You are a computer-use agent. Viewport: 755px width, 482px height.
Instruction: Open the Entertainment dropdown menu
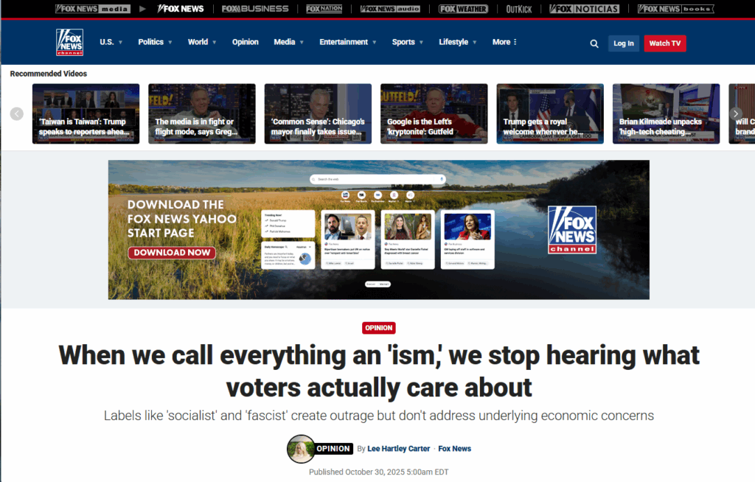pyautogui.click(x=347, y=42)
